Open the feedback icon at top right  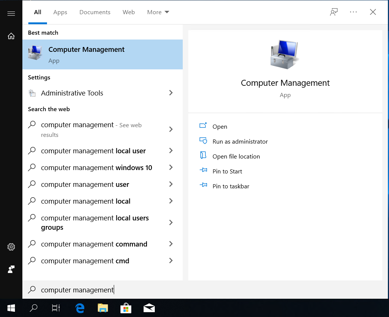coord(334,12)
